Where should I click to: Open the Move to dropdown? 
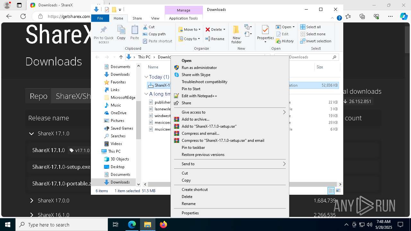(189, 30)
